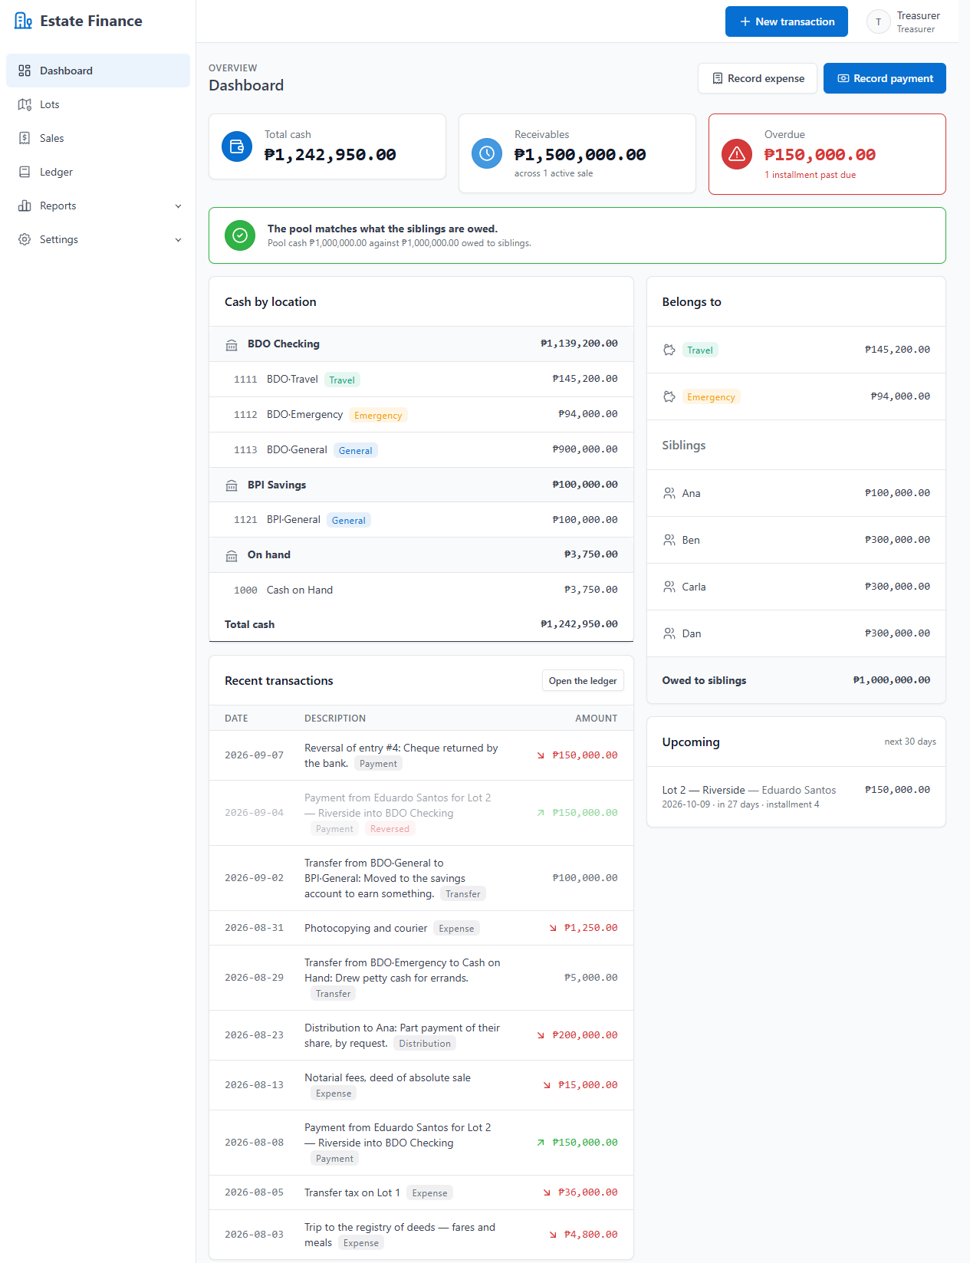Image resolution: width=970 pixels, height=1263 pixels.
Task: Click the Emergency tag on BDO·Emergency row
Action: [x=378, y=415]
